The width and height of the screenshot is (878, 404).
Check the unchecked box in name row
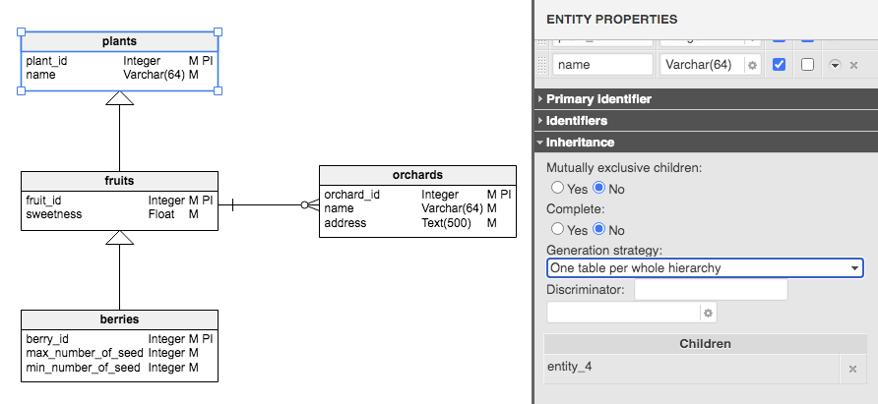[x=807, y=65]
